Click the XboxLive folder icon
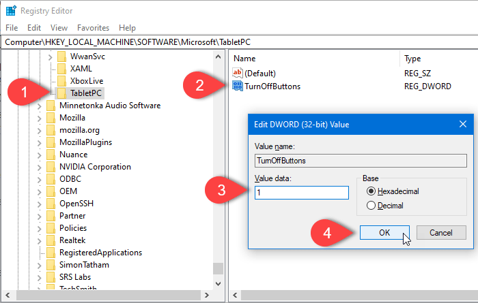 [62, 80]
